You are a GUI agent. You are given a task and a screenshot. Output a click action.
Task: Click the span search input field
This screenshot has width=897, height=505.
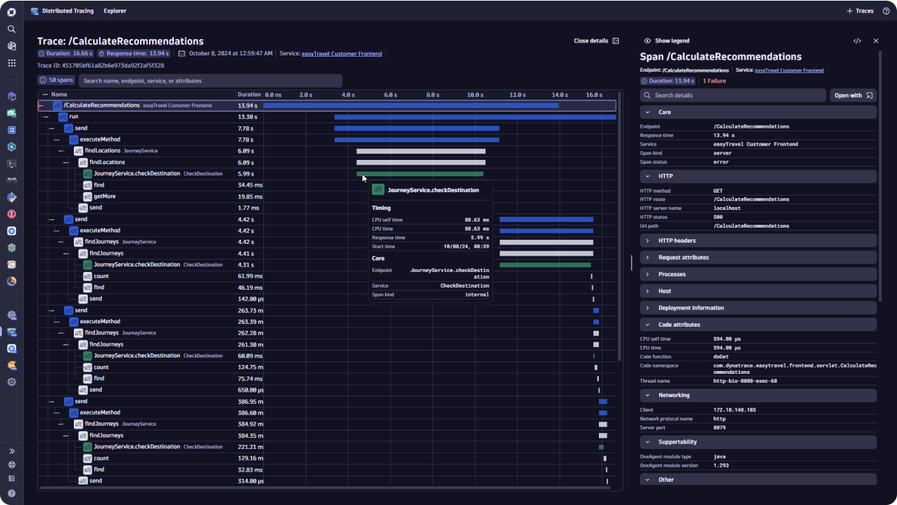(x=210, y=81)
